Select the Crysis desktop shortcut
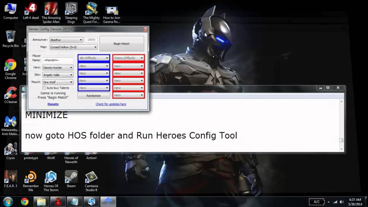 click(11, 151)
